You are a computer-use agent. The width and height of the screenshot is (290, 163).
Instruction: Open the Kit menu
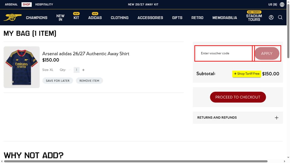pos(76,18)
